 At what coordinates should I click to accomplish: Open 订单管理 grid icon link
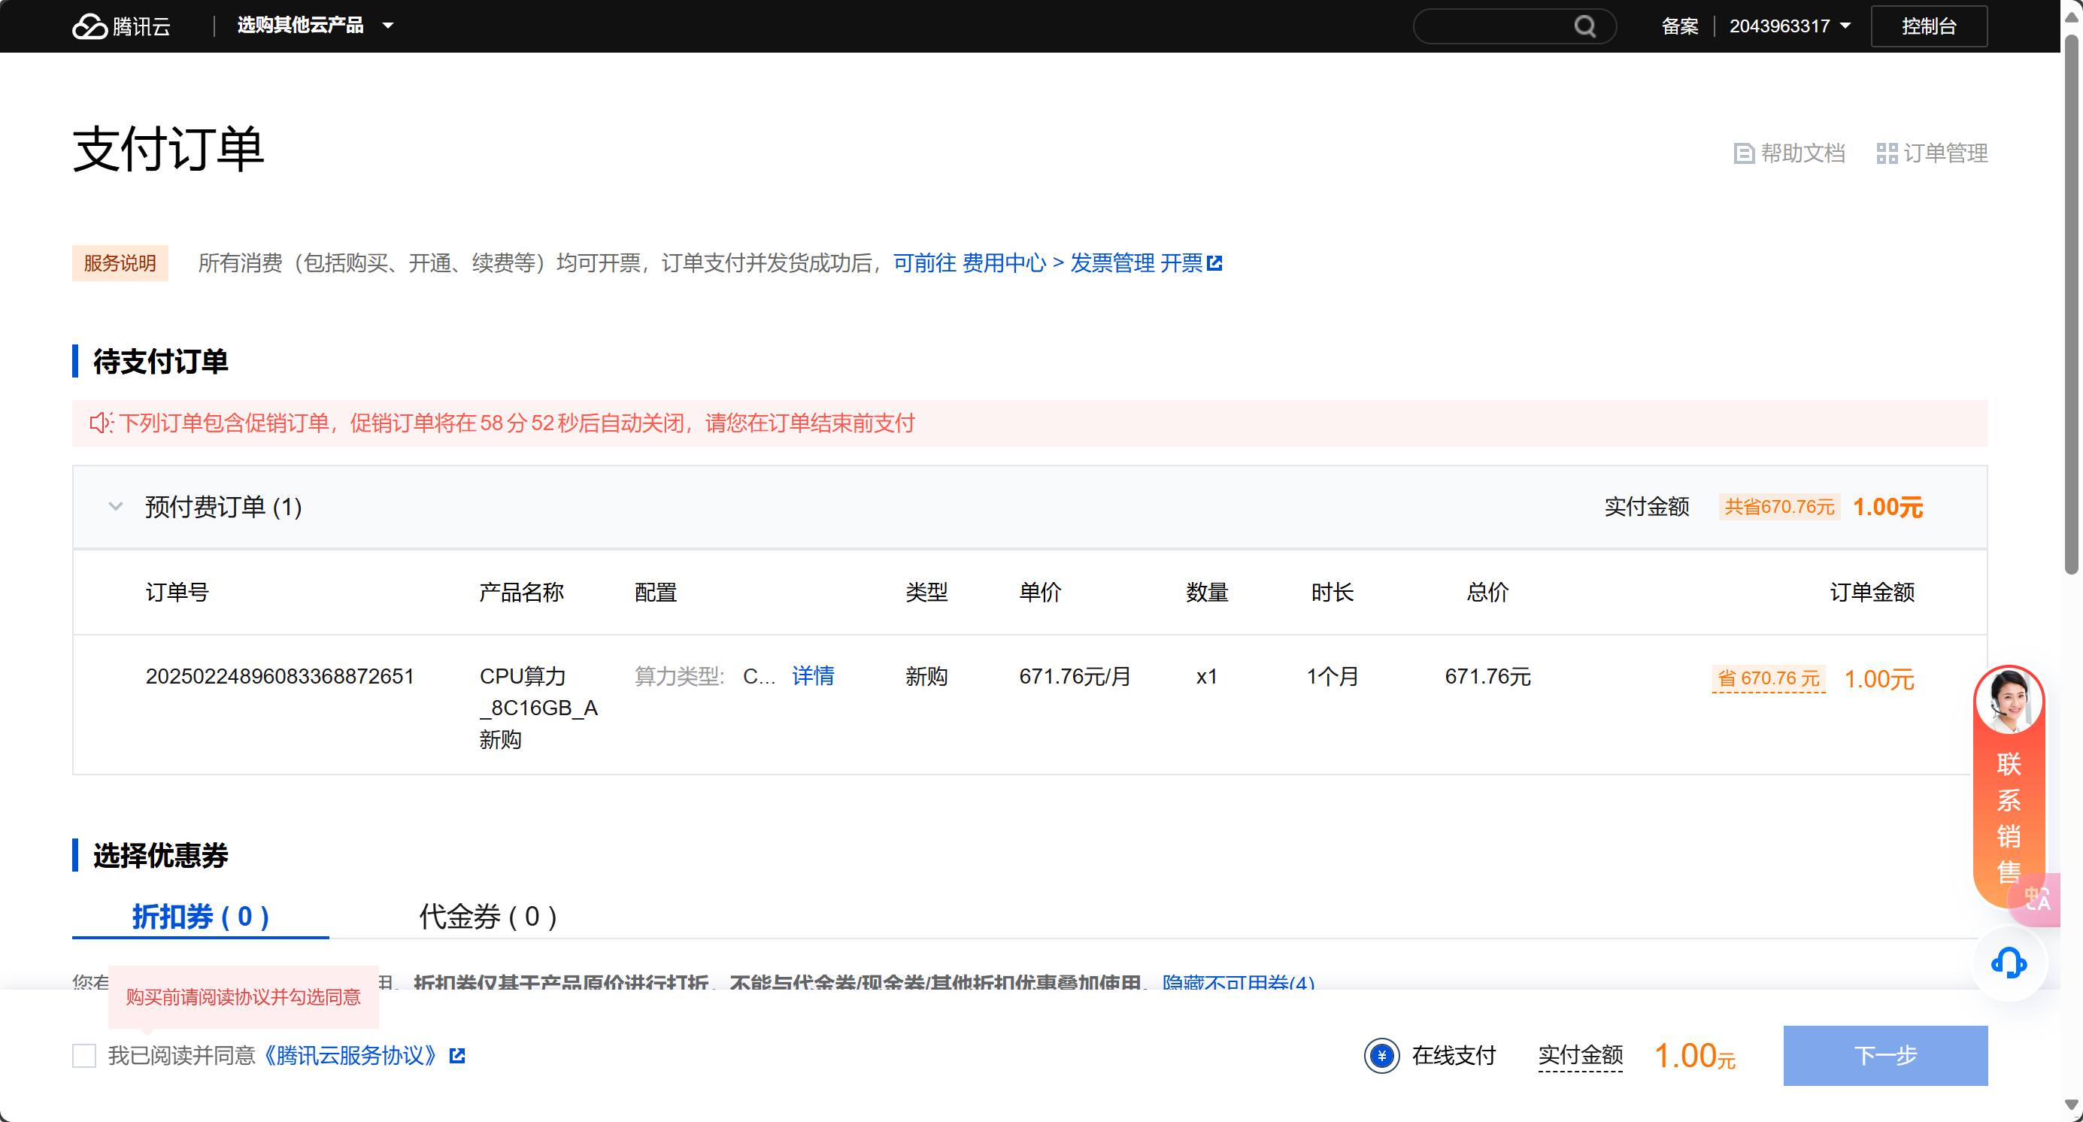tap(1887, 153)
